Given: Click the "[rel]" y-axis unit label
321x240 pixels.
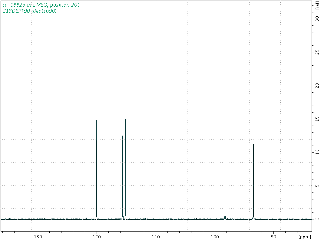Looking at the screenshot, I should [x=317, y=6].
